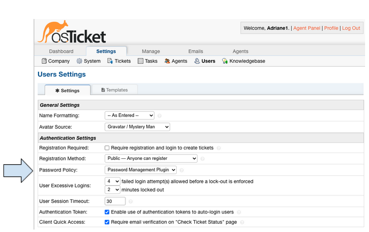Change the failed login attempts dropdown

click(112, 181)
